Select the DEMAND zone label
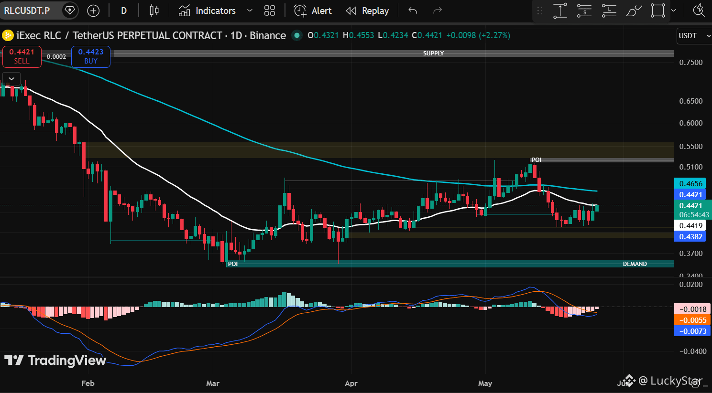The image size is (712, 393). 635,264
